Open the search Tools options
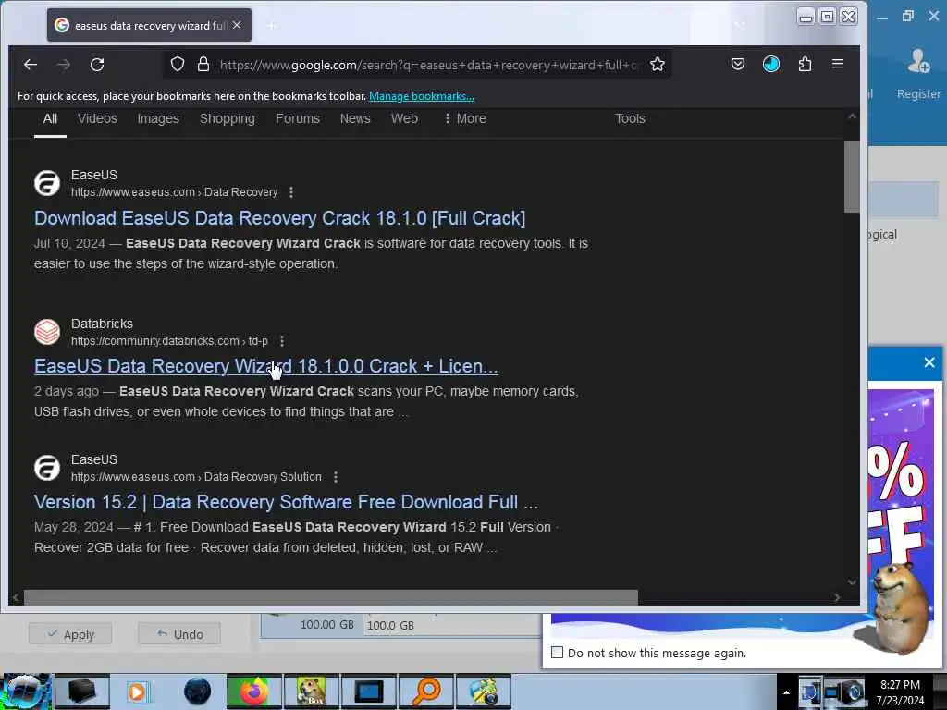This screenshot has width=947, height=710. point(630,118)
